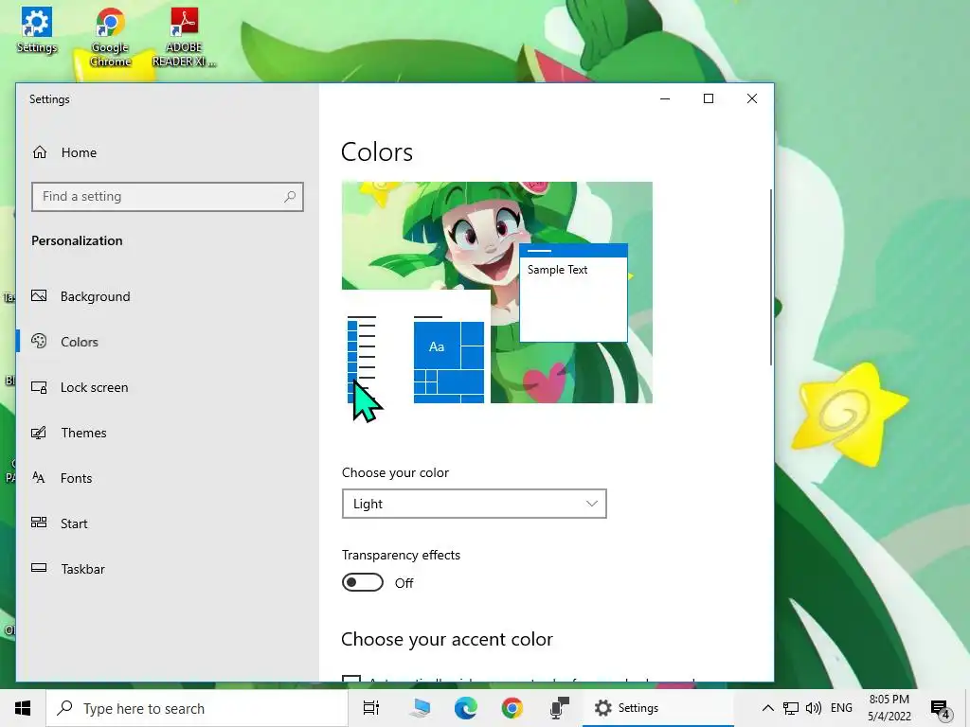Open Task View on the taskbar

[371, 708]
